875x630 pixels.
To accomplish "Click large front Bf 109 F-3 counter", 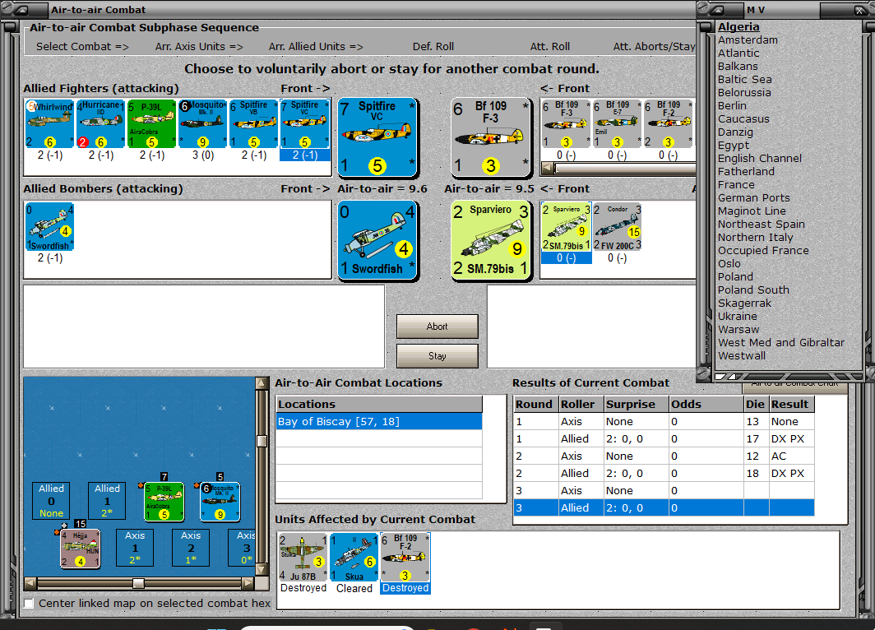I will coord(490,137).
